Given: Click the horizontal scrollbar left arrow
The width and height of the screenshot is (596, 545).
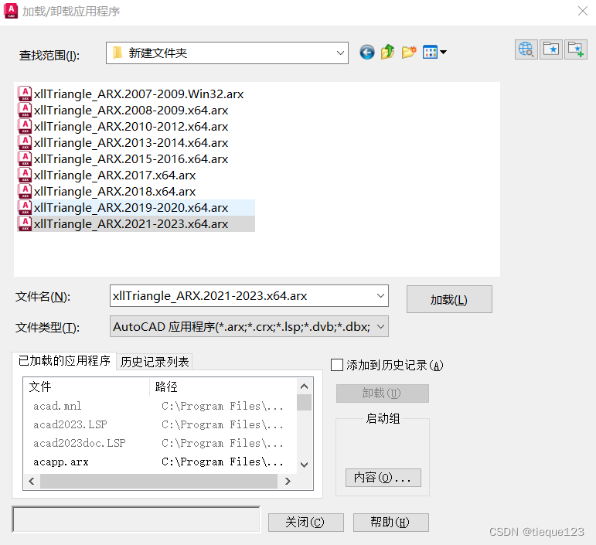Looking at the screenshot, I should (x=32, y=481).
